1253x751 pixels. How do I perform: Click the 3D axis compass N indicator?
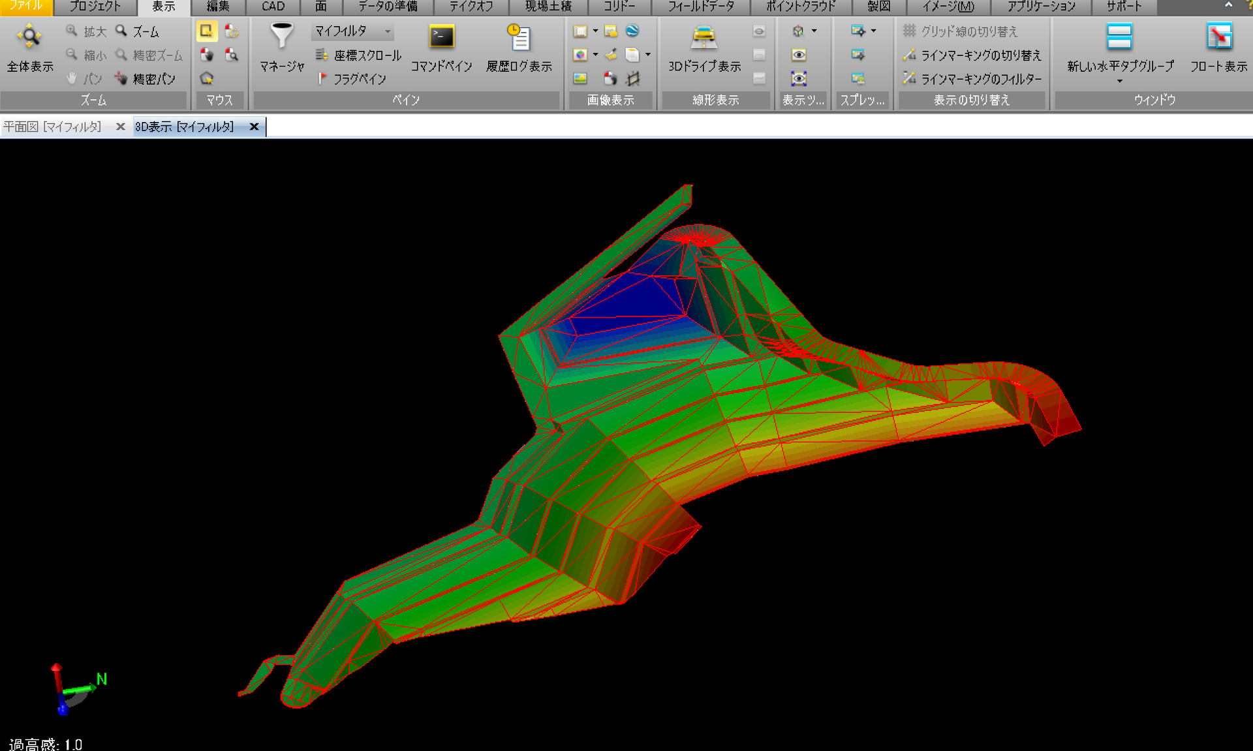tap(102, 679)
